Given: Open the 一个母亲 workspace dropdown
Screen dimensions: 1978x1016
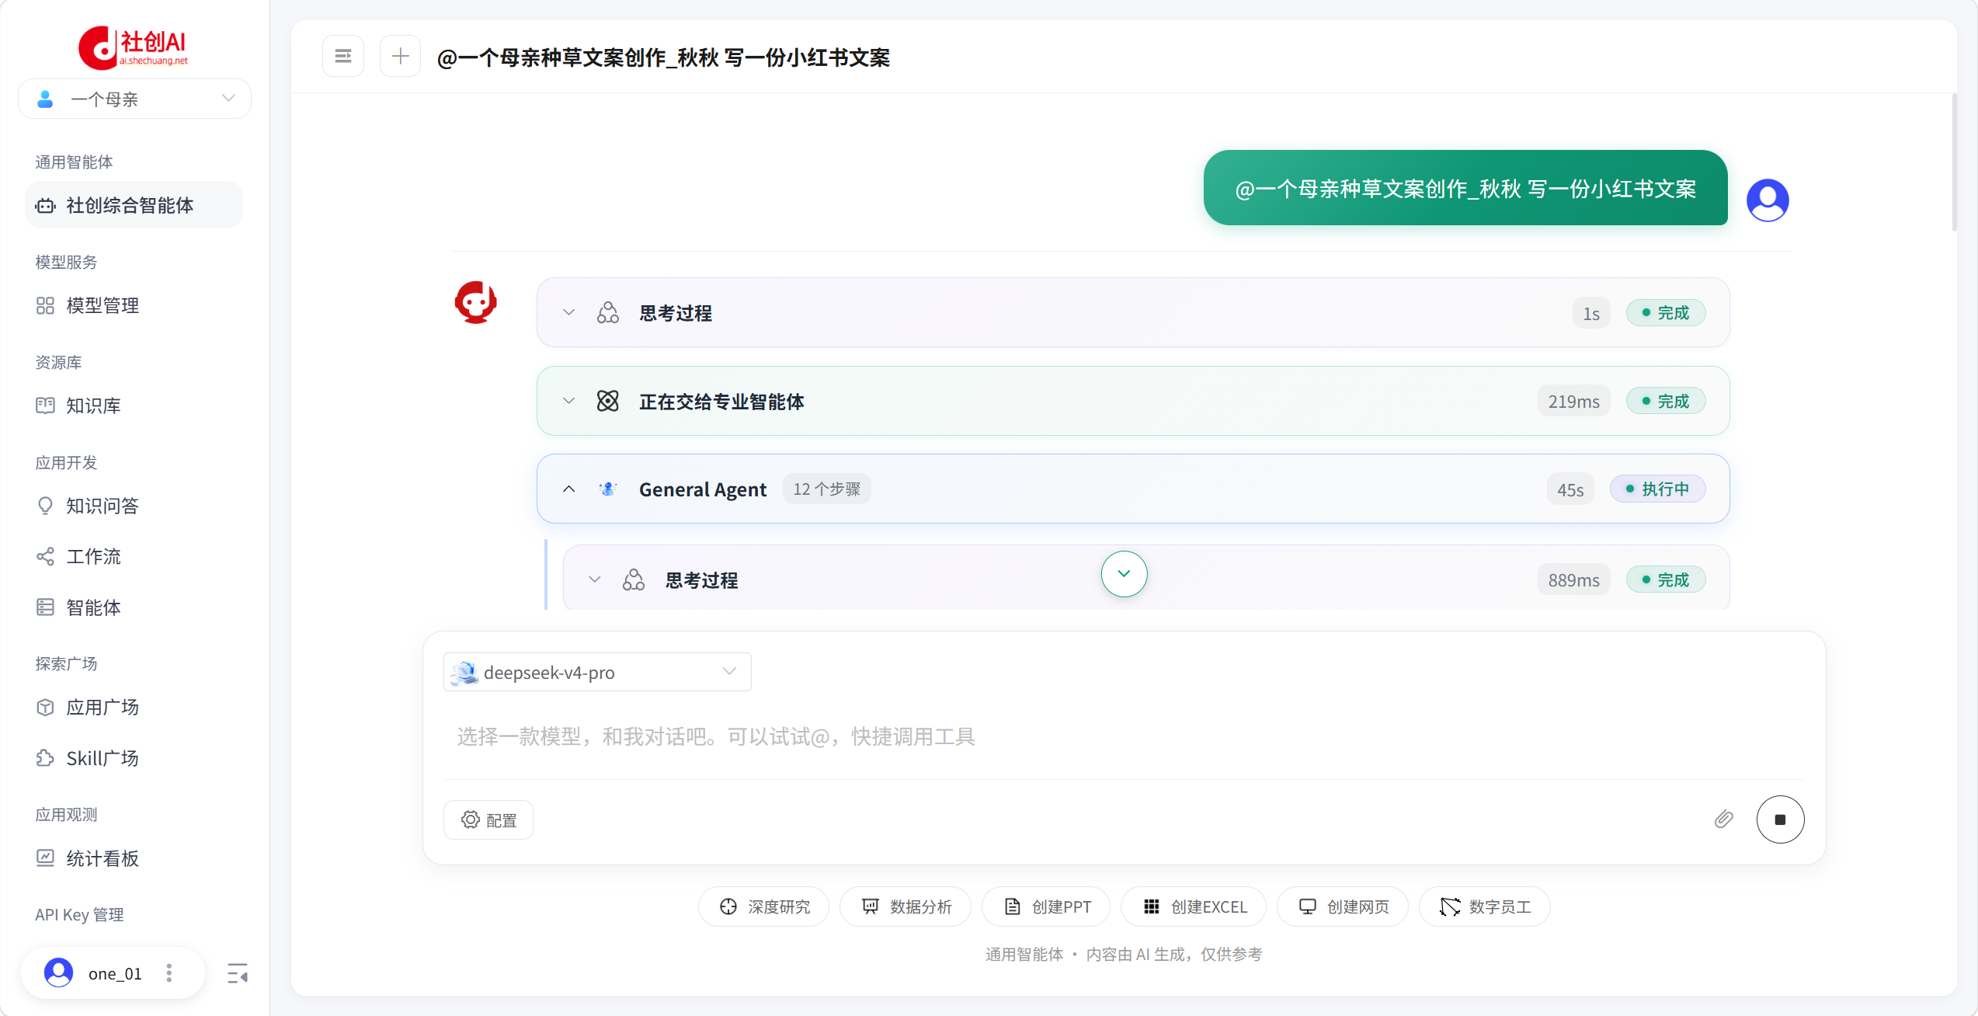Looking at the screenshot, I should (x=134, y=99).
